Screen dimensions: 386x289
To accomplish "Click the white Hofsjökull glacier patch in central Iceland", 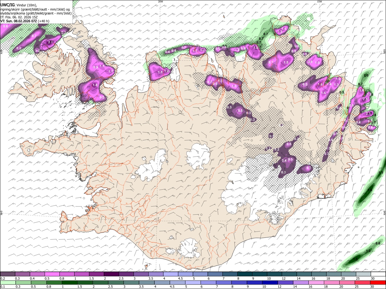I will click(198, 157).
